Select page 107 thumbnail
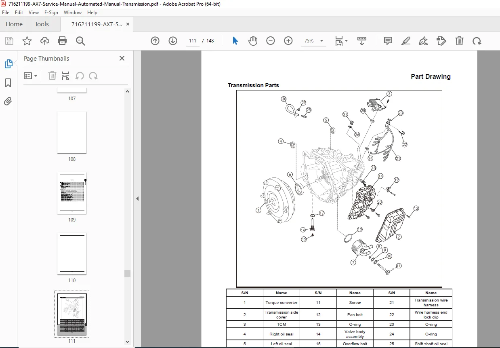Viewport: 500px width, 348px height. (x=72, y=90)
